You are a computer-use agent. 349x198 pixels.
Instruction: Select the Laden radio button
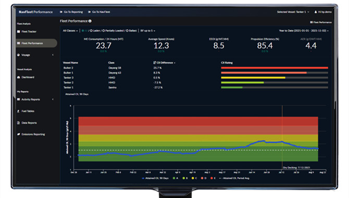(91, 31)
